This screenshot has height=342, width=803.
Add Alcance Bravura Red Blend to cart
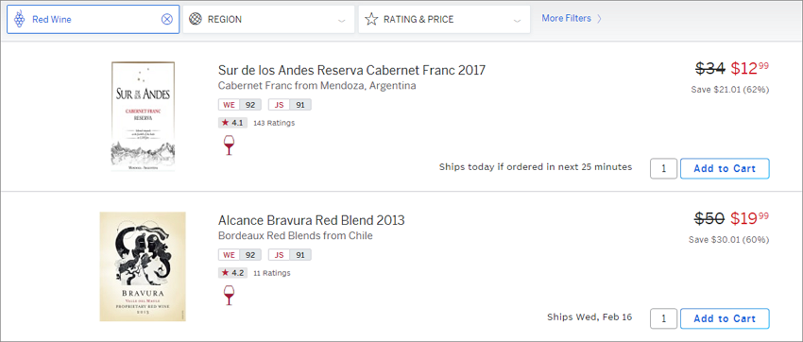pos(725,318)
